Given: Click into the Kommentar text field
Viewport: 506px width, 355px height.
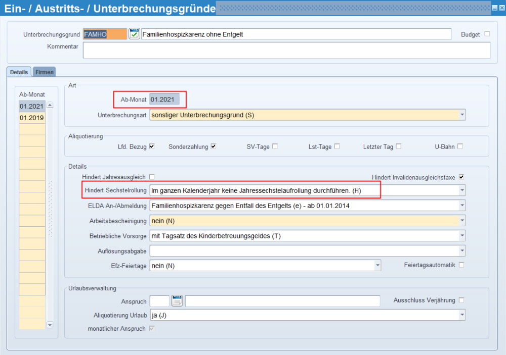Looking at the screenshot, I should coord(286,50).
